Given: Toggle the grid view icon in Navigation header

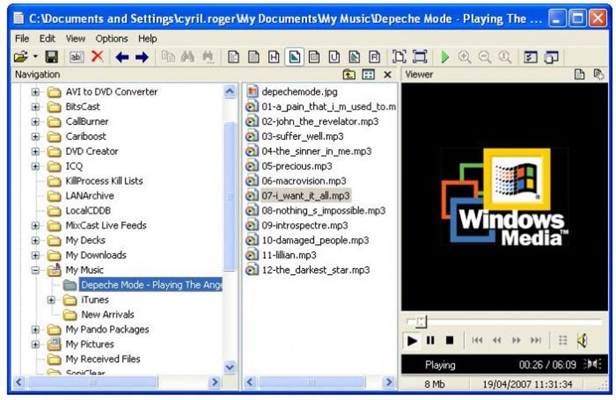Looking at the screenshot, I should click(x=368, y=75).
